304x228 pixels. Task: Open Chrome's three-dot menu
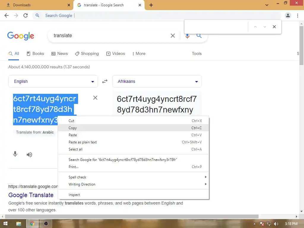point(297,15)
